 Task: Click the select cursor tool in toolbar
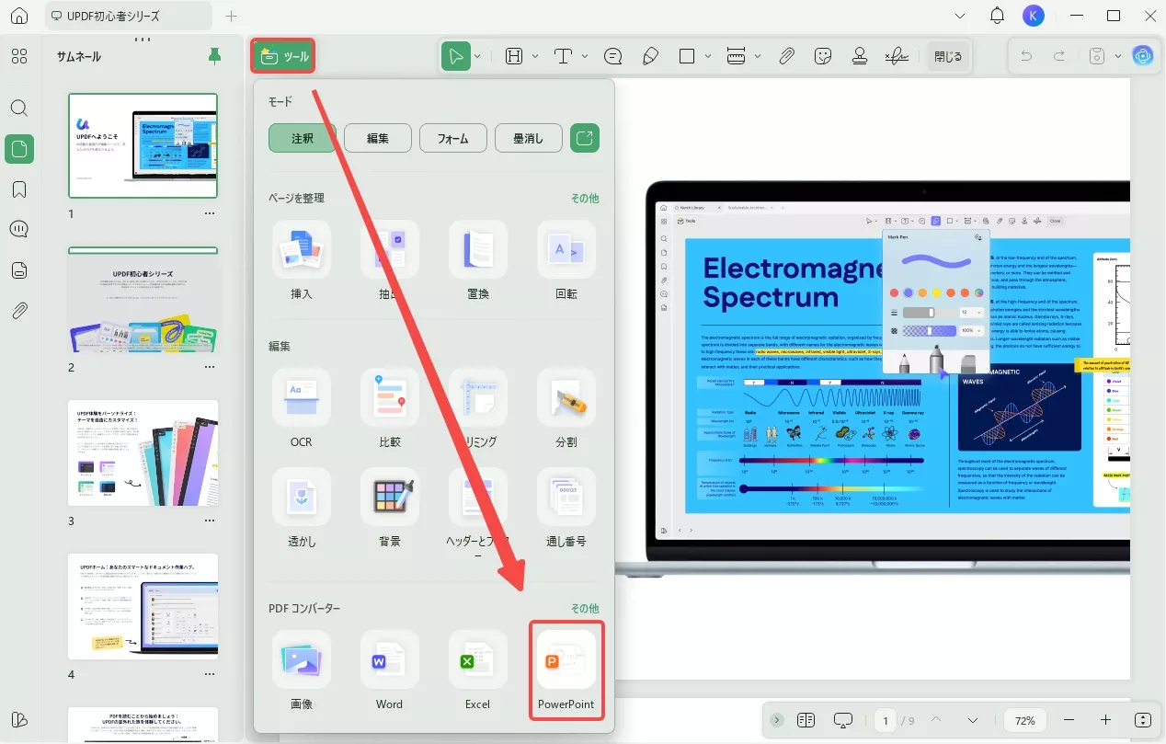455,56
